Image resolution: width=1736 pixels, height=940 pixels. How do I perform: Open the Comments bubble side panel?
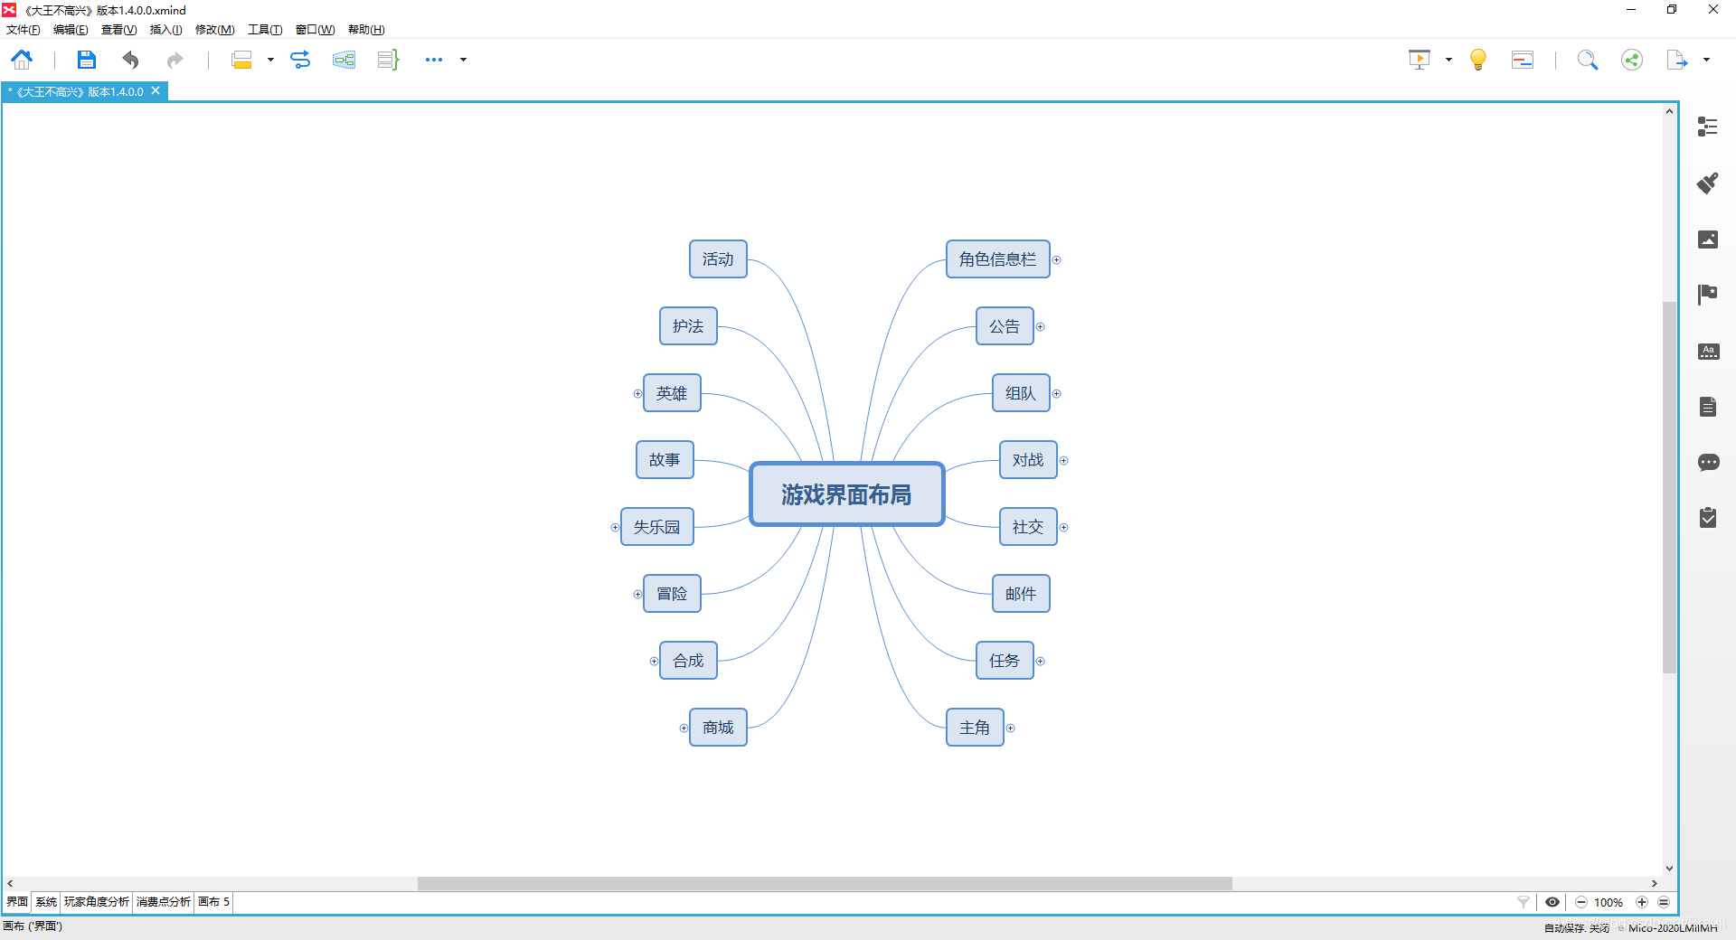point(1707,463)
